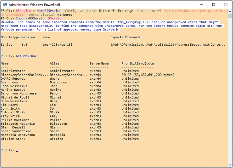
Task: Click the 'Nastasia Wardynska' mailbox name
Action: tap(18, 135)
